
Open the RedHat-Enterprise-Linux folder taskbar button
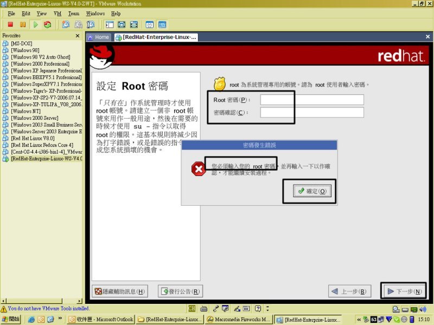[170, 320]
